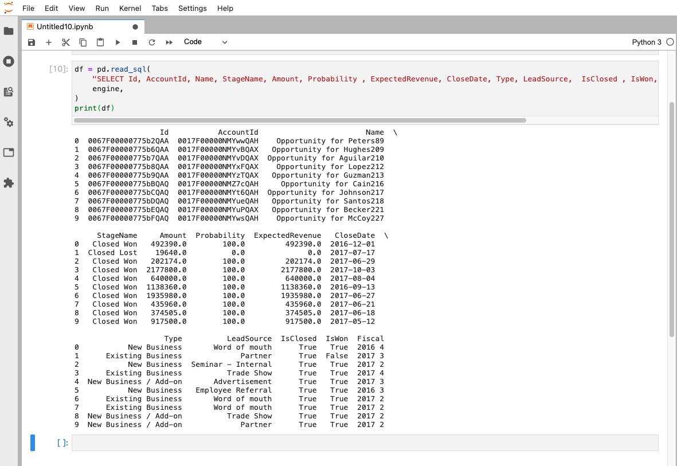
Task: Click the Python 3 kernel name
Action: (x=646, y=42)
